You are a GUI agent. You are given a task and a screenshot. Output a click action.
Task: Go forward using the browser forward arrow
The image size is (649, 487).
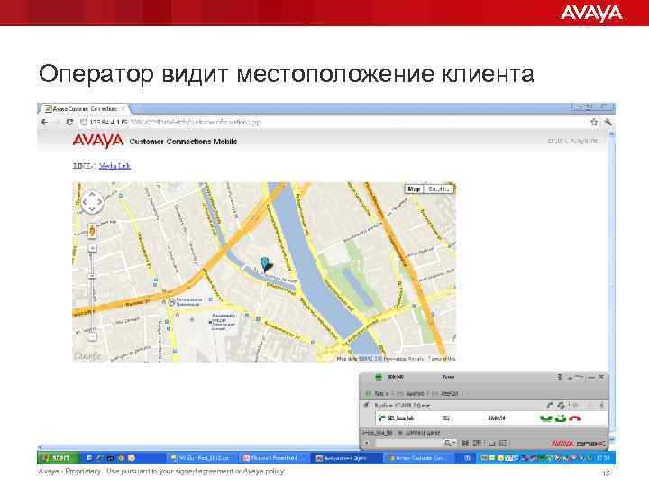click(57, 122)
